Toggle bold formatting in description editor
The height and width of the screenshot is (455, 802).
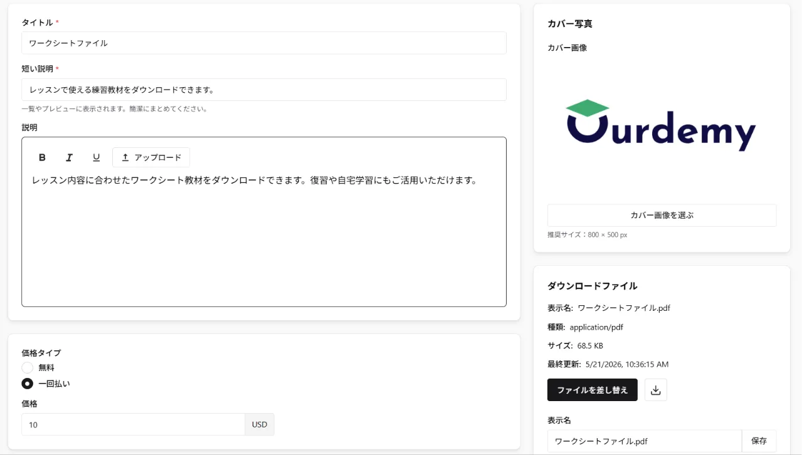point(43,157)
